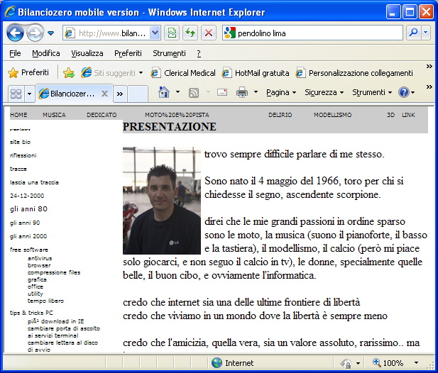The height and width of the screenshot is (373, 438).
Task: Open the Preferiti menu
Action: pos(128,53)
